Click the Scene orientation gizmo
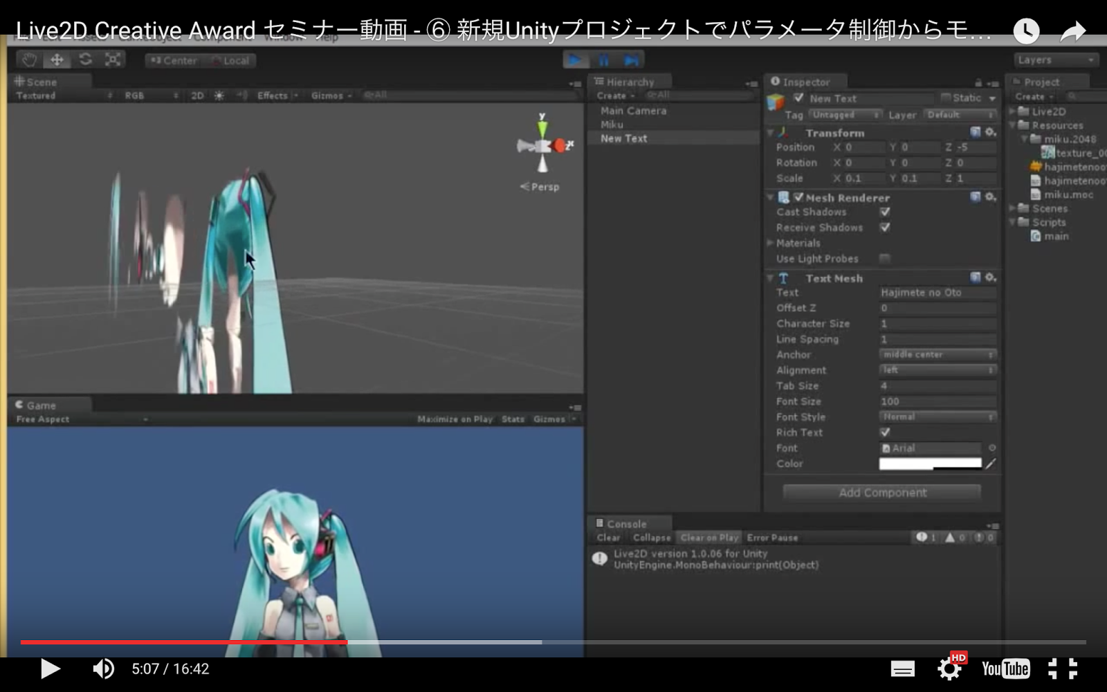Screen dimensions: 1107x692 tap(544, 145)
